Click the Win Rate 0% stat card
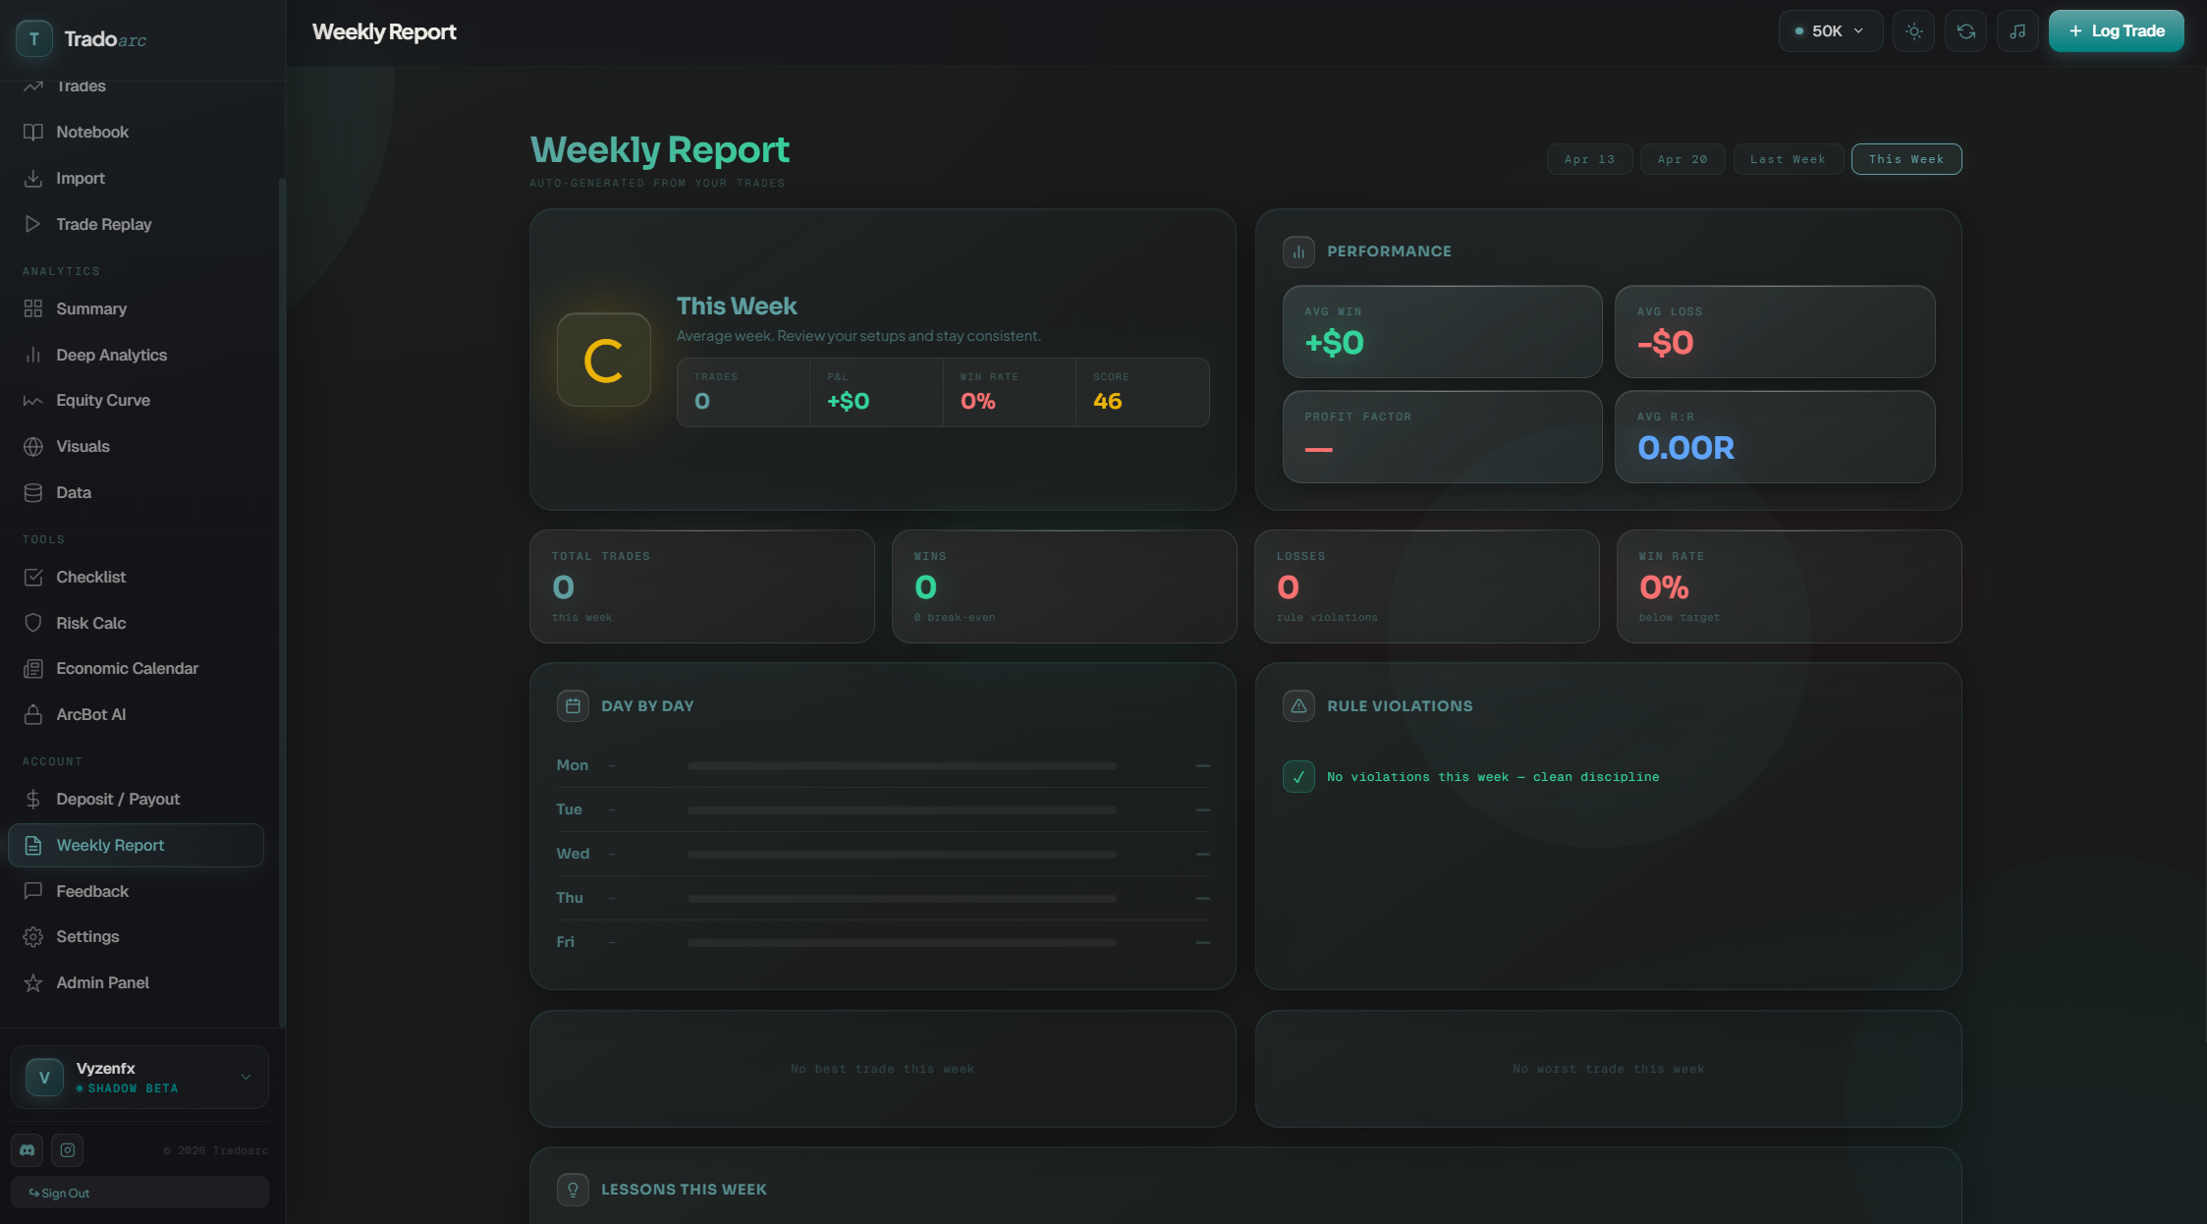The width and height of the screenshot is (2207, 1224). tap(1789, 586)
